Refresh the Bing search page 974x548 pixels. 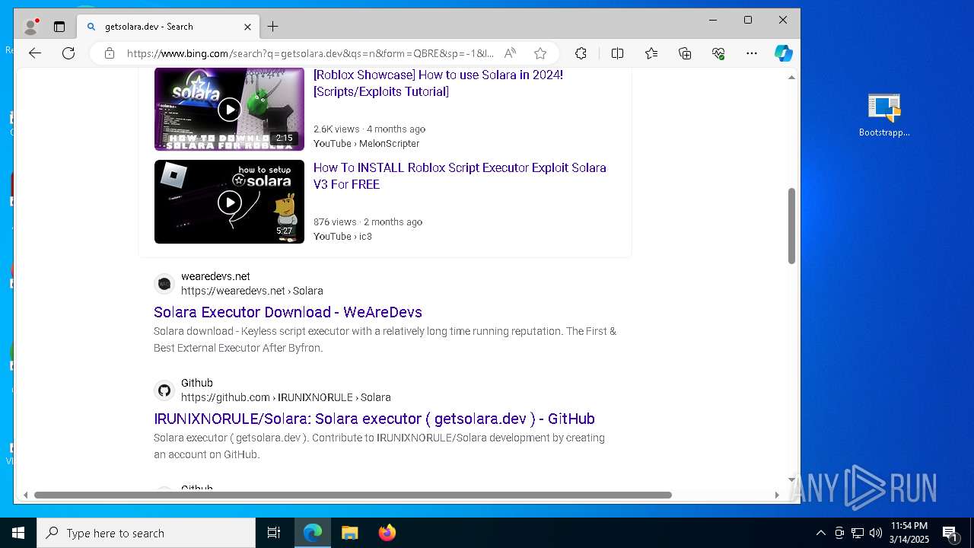point(68,53)
